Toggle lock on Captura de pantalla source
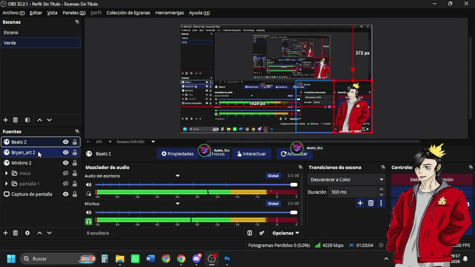 [x=75, y=194]
